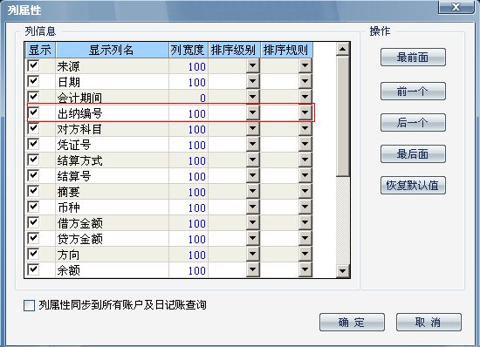Restore defaults with 恢复默认值 button
The width and height of the screenshot is (480, 347).
413,186
